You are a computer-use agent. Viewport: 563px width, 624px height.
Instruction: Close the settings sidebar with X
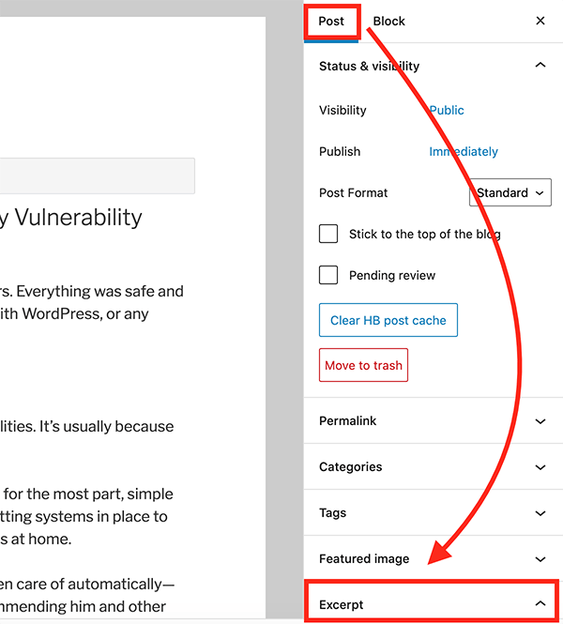point(540,21)
